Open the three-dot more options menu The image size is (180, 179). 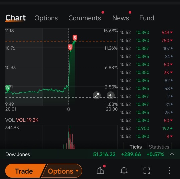coord(169,171)
